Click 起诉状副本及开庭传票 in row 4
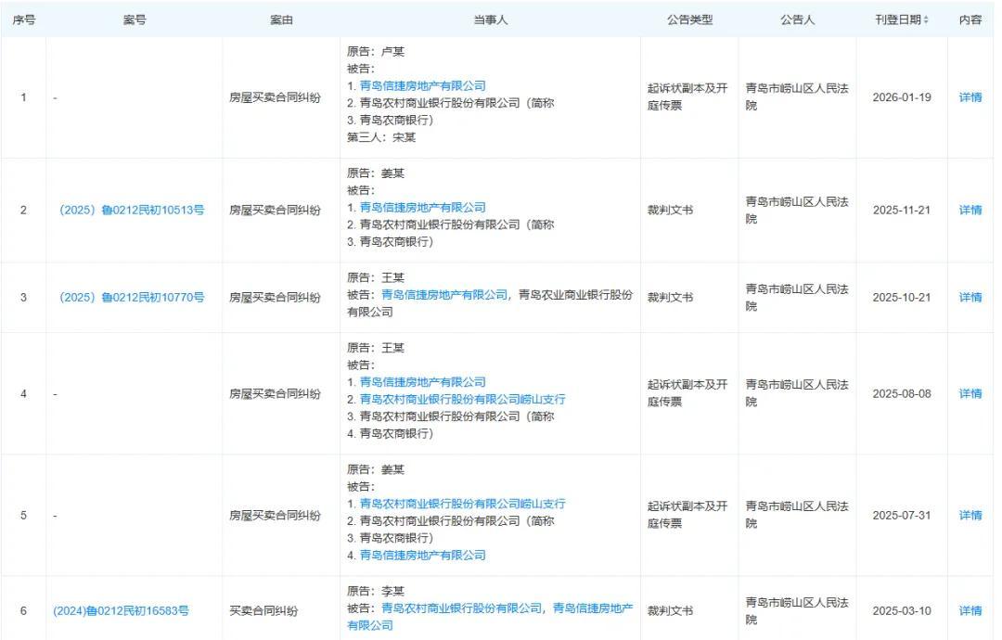Viewport: 1002px width, 640px height. coord(687,393)
